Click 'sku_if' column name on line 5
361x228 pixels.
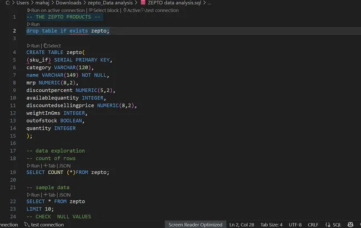38,60
